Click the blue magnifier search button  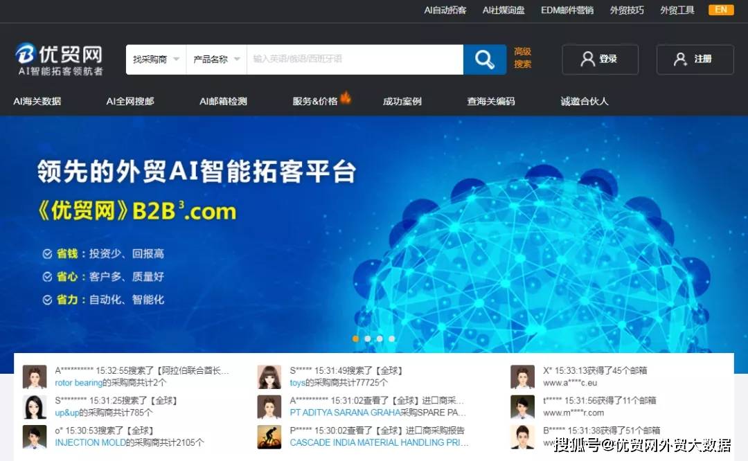click(x=485, y=60)
